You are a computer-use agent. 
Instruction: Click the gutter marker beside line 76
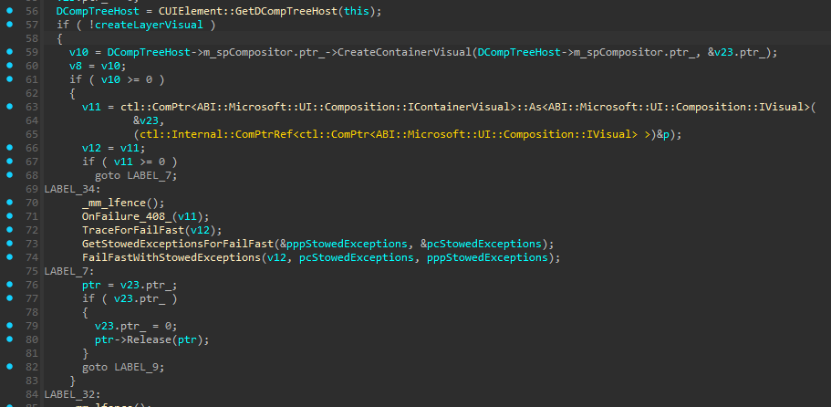click(8, 285)
